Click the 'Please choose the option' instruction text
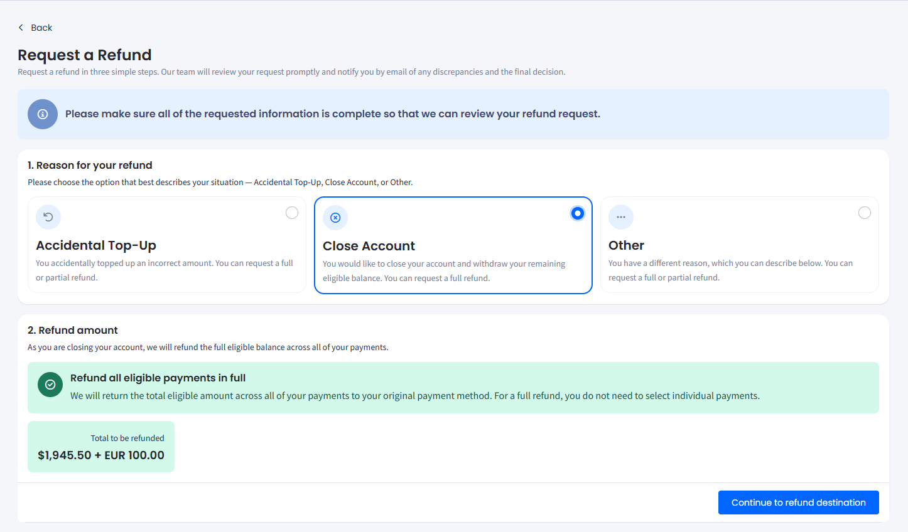908x532 pixels. pyautogui.click(x=220, y=182)
